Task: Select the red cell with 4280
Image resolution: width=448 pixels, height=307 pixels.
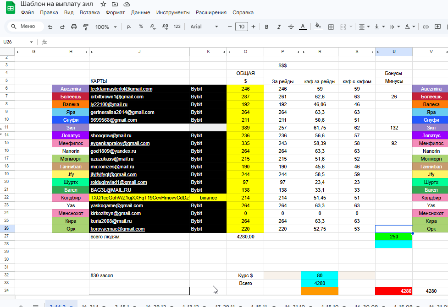Action: pos(394,291)
